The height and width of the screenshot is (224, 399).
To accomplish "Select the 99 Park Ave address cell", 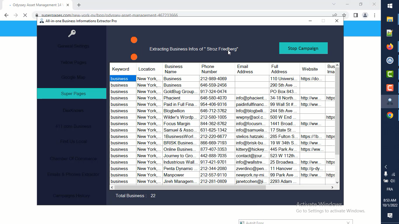I will click(284, 175).
